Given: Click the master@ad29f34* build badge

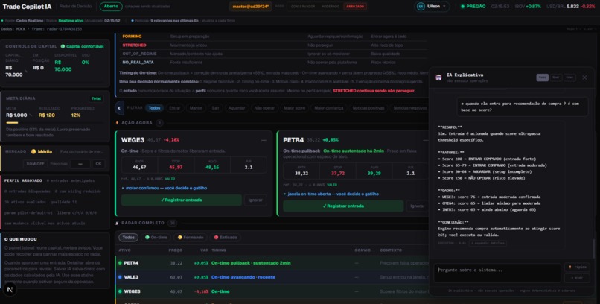Looking at the screenshot, I should (251, 7).
